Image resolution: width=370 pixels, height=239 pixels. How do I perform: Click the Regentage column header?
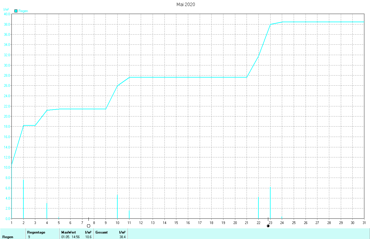coord(36,232)
